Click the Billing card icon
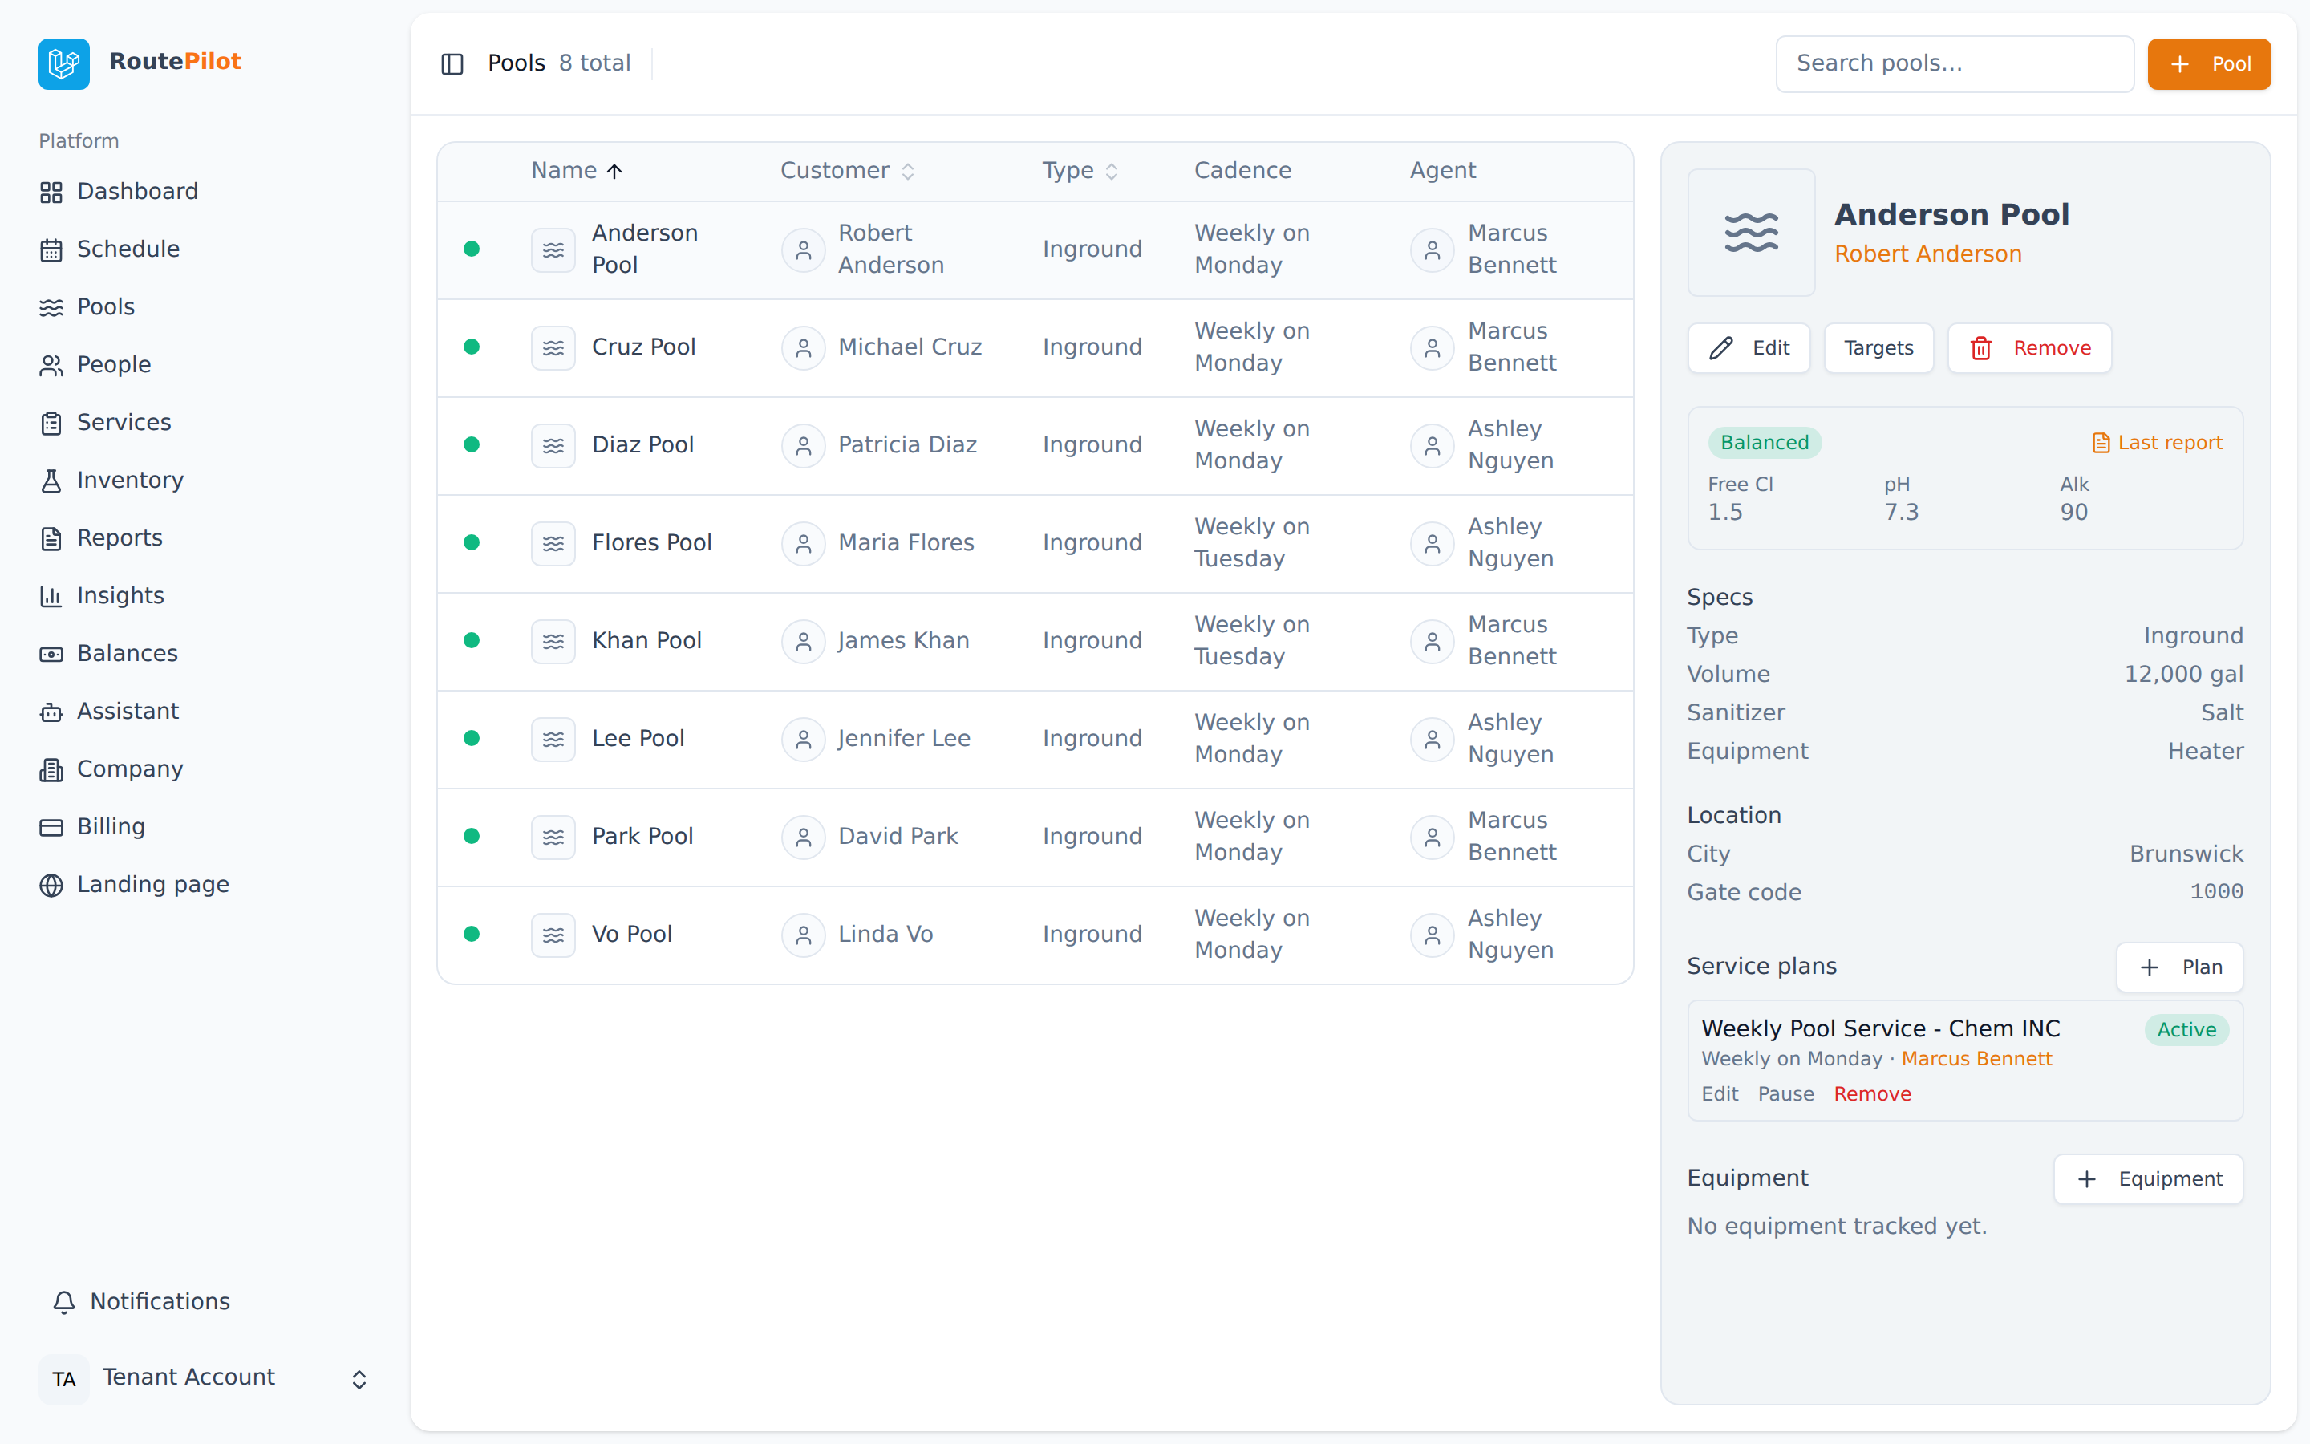Screen dimensions: 2310x1444 click(x=51, y=827)
